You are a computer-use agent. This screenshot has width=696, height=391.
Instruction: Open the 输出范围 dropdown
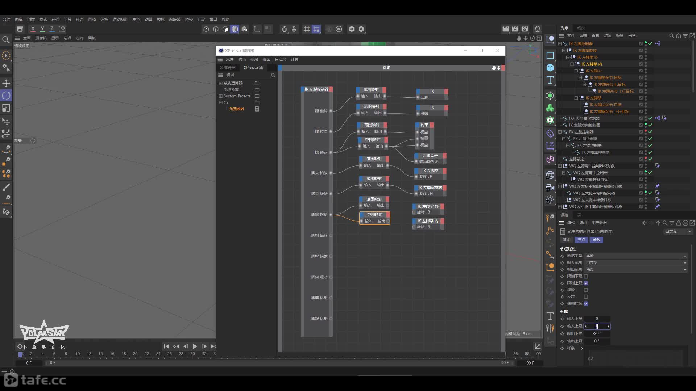click(636, 270)
